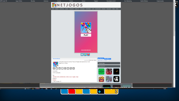Click the small Raccoon Rescue thumbnail in description
The image size is (179, 101).
55,64
